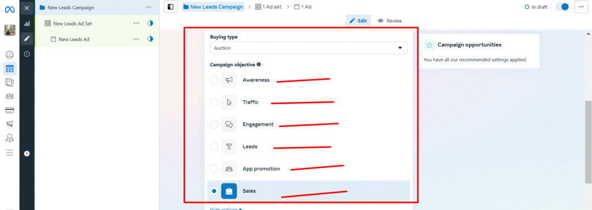
Task: Close the editing panel with X
Action: tap(27, 8)
